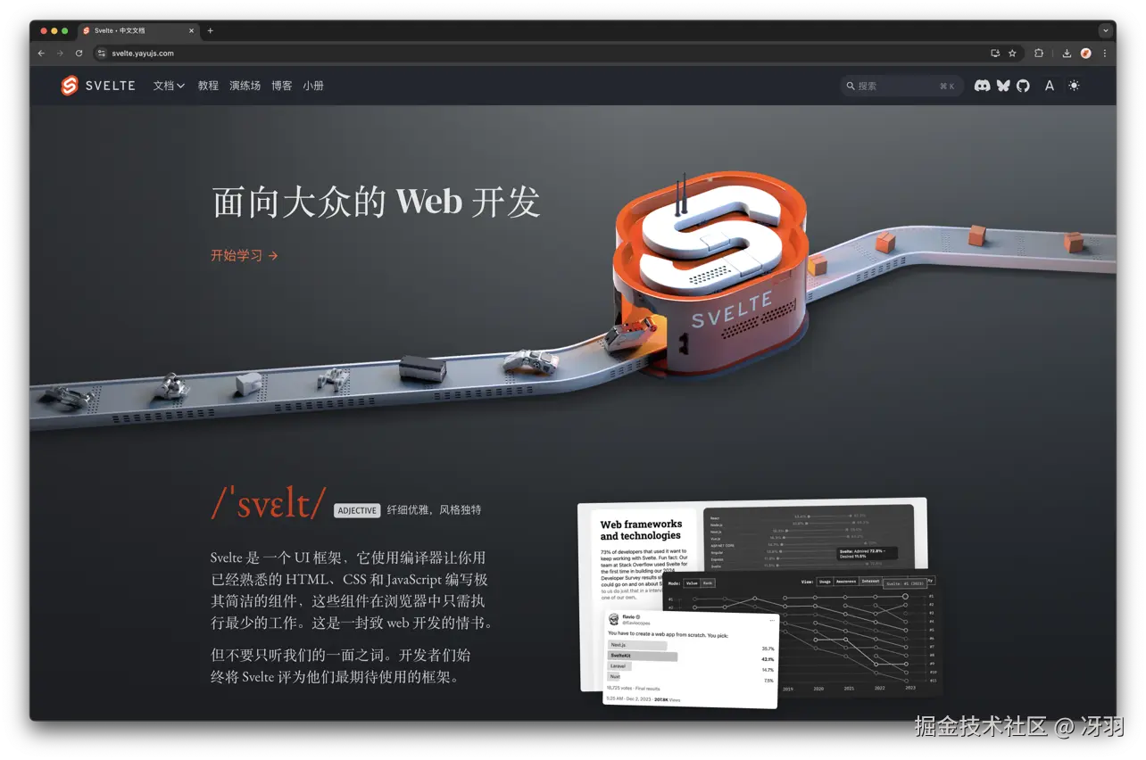Screen dimensions: 1146x760
Task: Toggle the light/dark theme sun icon
Action: (1074, 86)
